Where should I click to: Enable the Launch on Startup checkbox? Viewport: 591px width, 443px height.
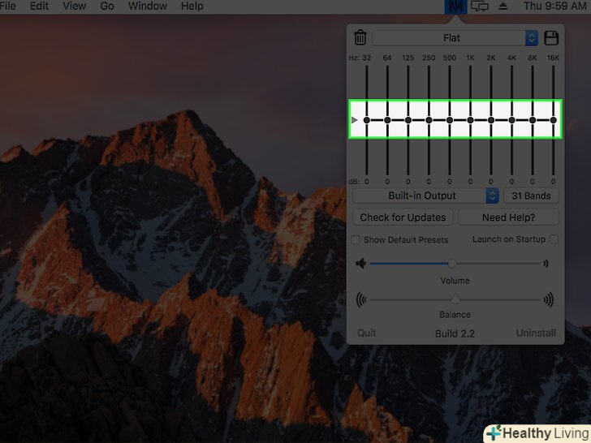coord(554,239)
